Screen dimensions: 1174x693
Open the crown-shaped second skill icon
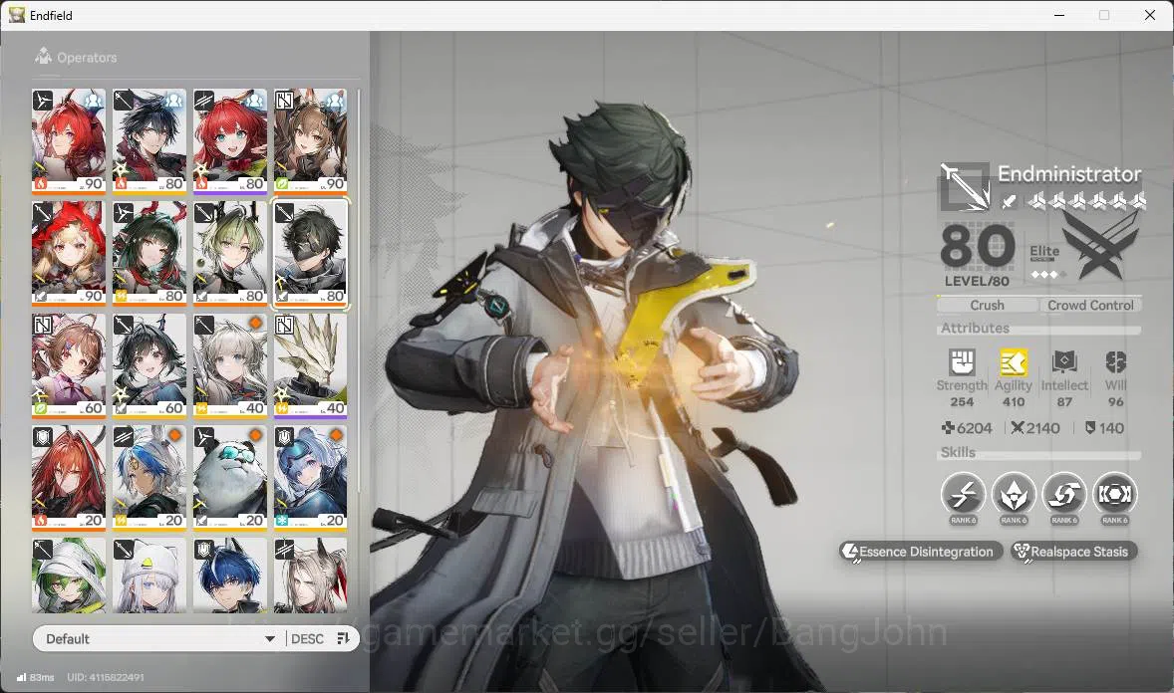click(x=1014, y=494)
